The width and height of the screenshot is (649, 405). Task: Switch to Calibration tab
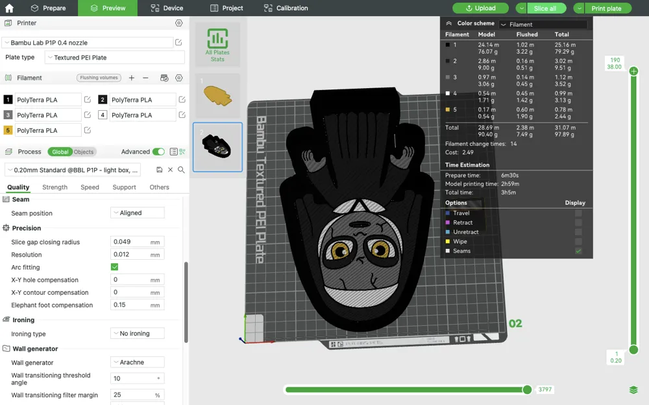click(286, 8)
